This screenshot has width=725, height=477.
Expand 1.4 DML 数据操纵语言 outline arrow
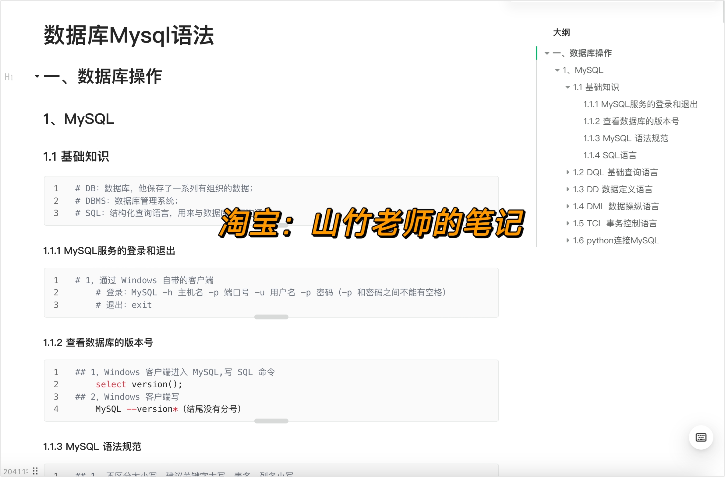(x=568, y=206)
